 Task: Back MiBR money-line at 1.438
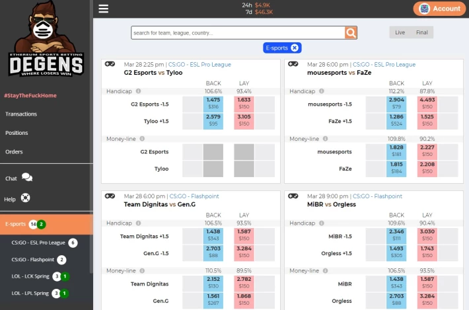point(396,284)
